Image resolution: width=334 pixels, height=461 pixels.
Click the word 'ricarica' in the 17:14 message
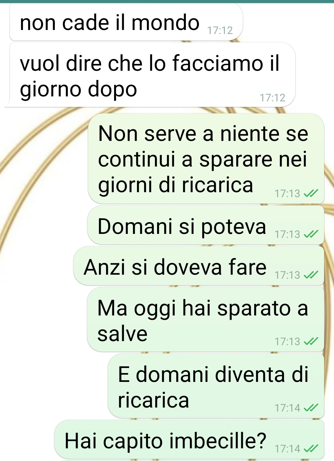coord(153,400)
